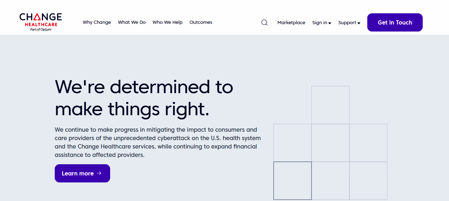
Task: Click the dark-outlined square in the grid graphic
Action: point(293,181)
